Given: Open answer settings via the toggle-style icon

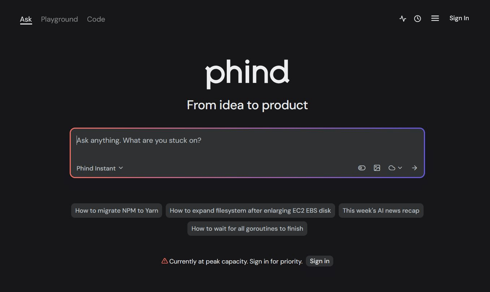Looking at the screenshot, I should (361, 168).
